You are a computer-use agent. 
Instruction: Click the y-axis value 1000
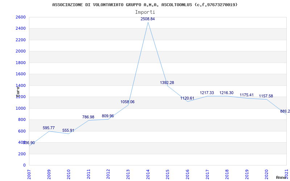click(21, 108)
